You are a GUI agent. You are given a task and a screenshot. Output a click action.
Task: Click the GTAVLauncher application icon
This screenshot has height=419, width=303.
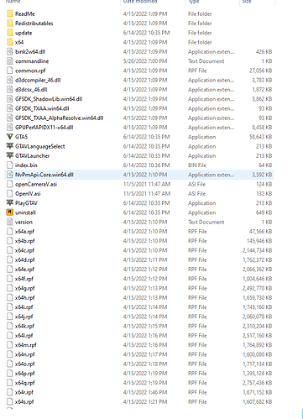click(x=10, y=155)
